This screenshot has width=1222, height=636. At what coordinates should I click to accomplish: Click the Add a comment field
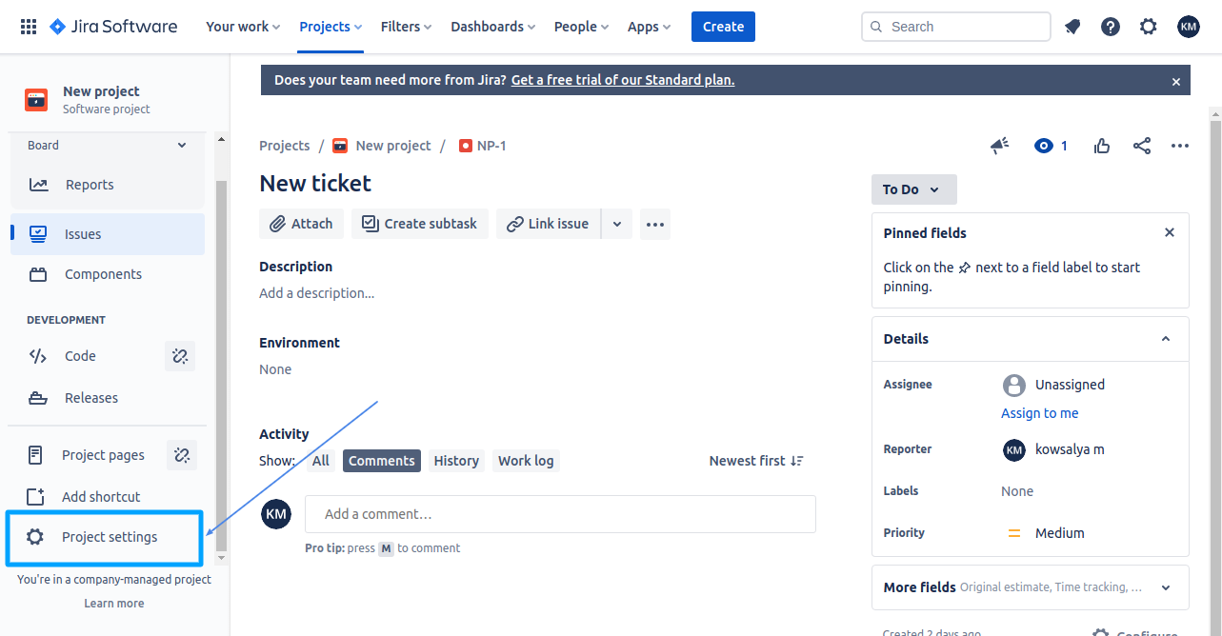560,514
